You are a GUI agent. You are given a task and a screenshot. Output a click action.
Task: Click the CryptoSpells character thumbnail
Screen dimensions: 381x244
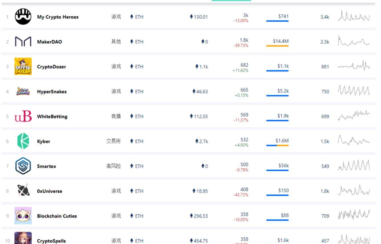coord(23,239)
